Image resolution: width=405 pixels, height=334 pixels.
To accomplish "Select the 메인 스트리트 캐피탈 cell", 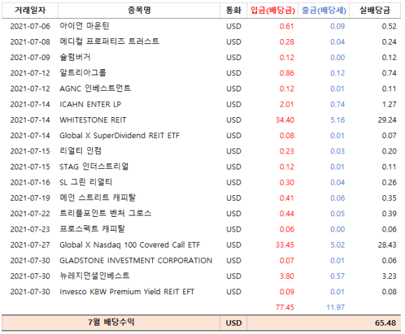I will coord(98,198).
